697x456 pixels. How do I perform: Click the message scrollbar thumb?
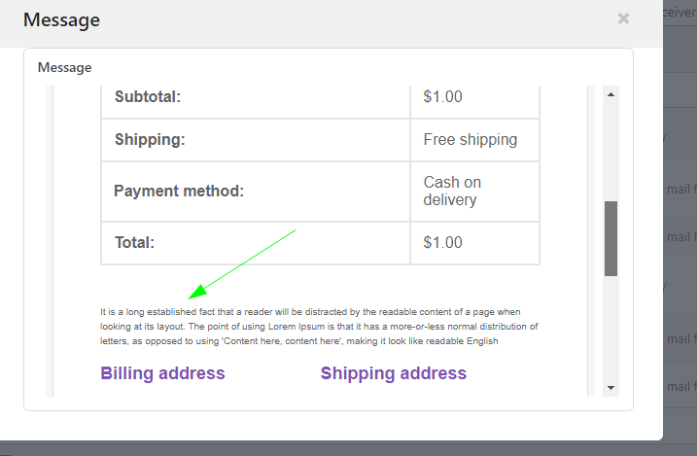pos(610,238)
